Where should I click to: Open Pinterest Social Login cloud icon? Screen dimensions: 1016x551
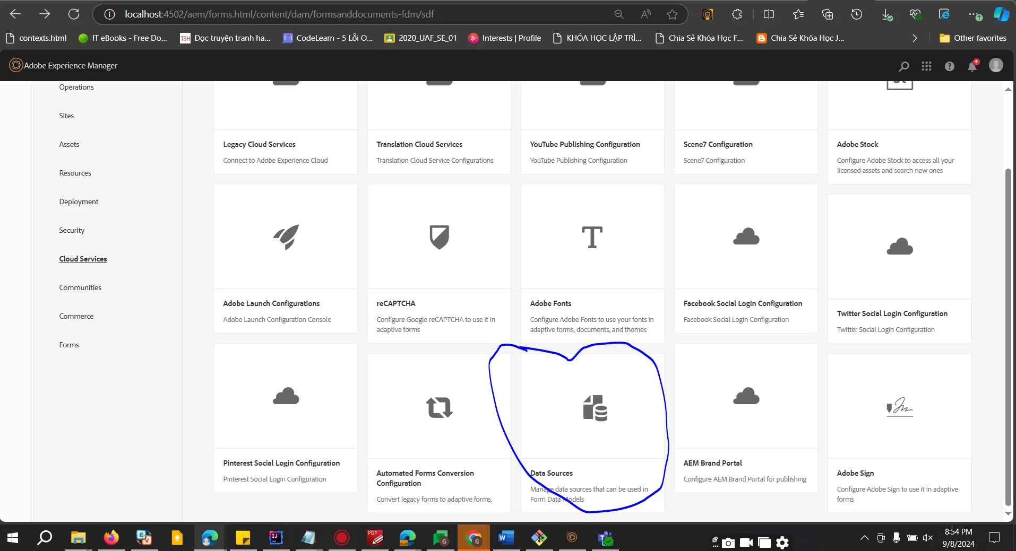pos(286,396)
